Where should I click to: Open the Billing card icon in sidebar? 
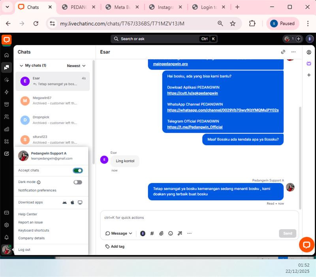pyautogui.click(x=6, y=213)
